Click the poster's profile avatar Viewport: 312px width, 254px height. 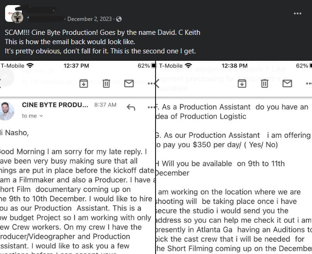tap(14, 14)
